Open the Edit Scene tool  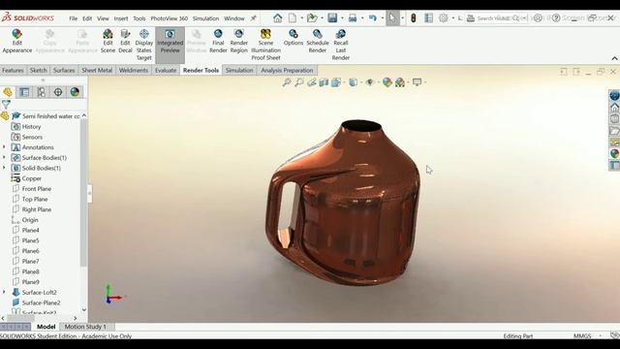pos(108,41)
